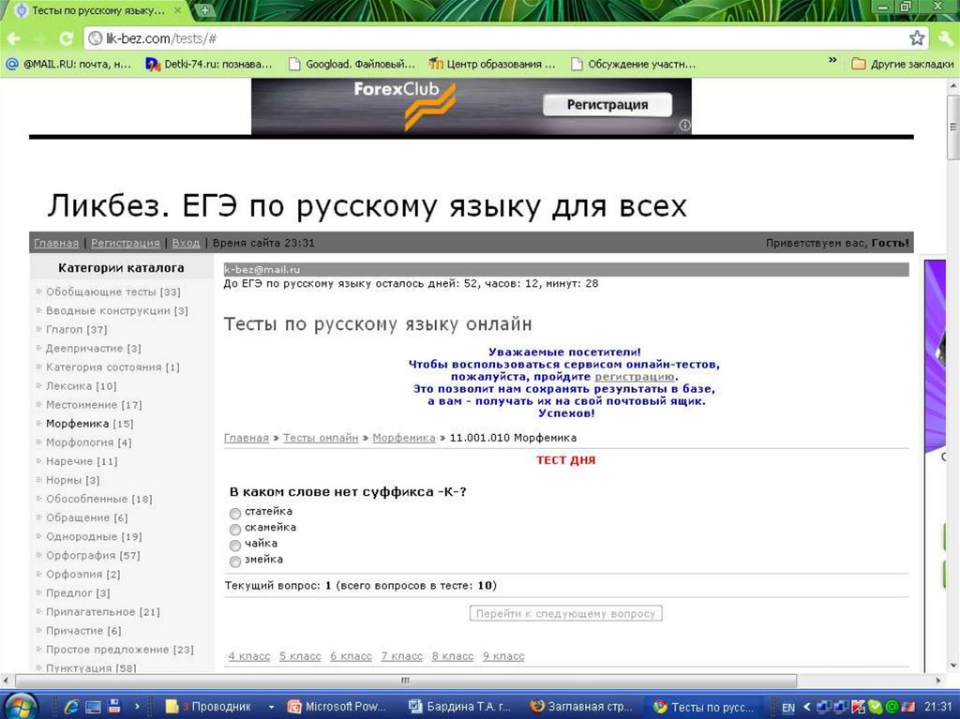Open Вводные конструкции category
The image size is (960, 719).
coord(109,310)
